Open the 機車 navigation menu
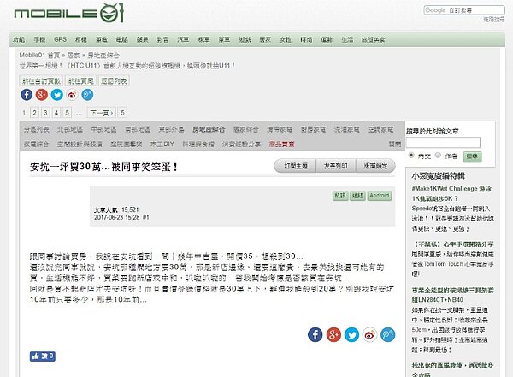The image size is (513, 377). tap(203, 39)
